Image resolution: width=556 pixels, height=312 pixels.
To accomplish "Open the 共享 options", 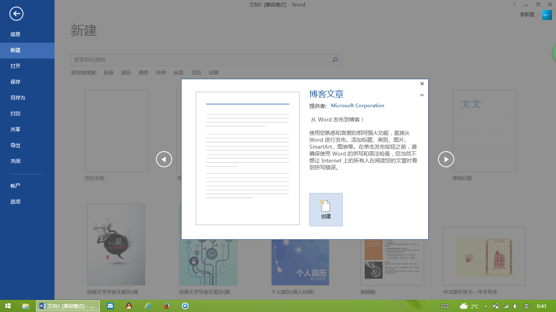I will click(27, 130).
